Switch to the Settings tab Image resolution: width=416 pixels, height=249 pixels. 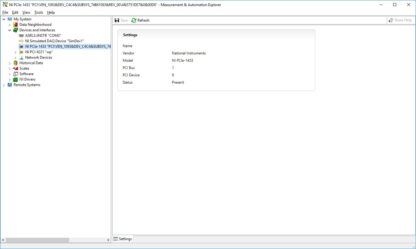coord(123,239)
